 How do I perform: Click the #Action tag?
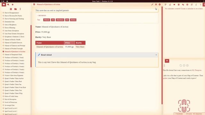73,20
